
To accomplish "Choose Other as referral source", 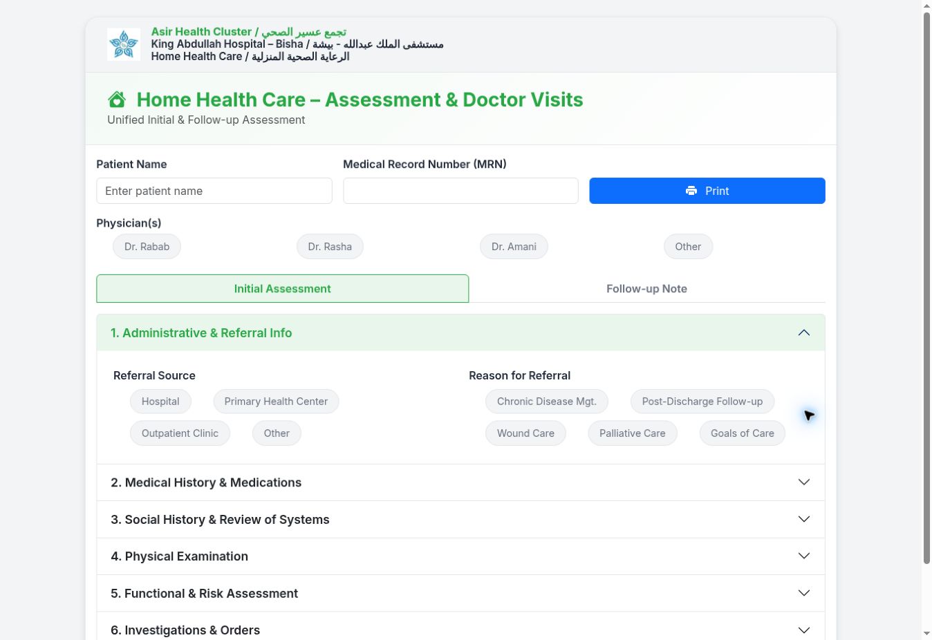I will tap(277, 433).
